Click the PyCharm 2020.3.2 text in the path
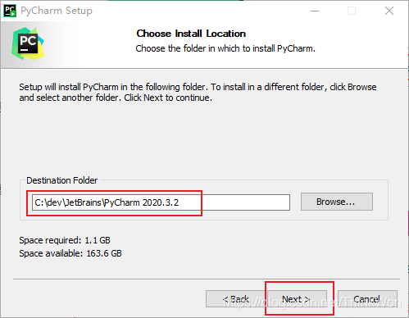Image resolution: width=409 pixels, height=318 pixels. pyautogui.click(x=142, y=202)
